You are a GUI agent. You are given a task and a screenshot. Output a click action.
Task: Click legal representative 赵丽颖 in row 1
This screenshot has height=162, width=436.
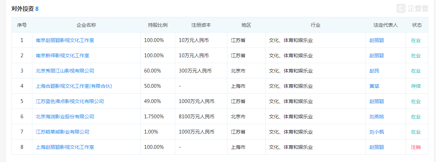point(377,40)
